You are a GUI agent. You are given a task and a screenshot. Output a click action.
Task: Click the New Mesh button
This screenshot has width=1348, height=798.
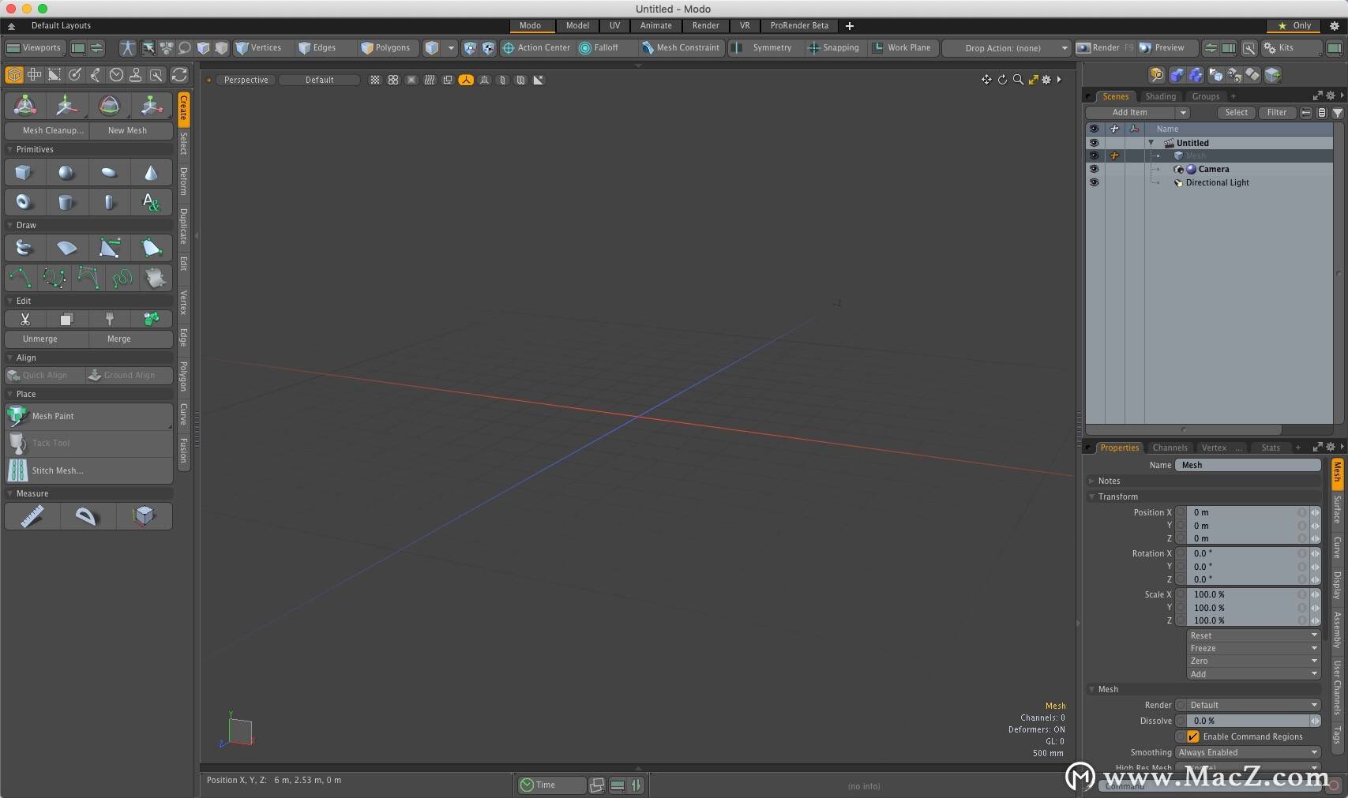tap(131, 130)
